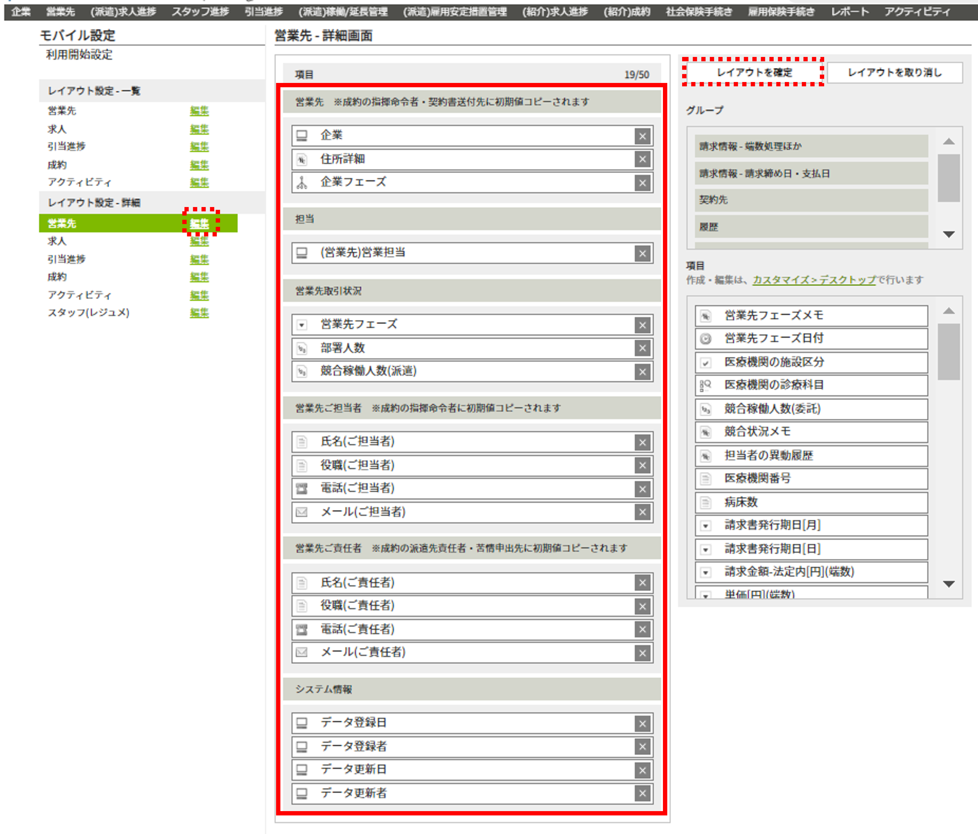Remove 役職(ご責任者) using X icon
978x834 pixels.
click(x=642, y=607)
